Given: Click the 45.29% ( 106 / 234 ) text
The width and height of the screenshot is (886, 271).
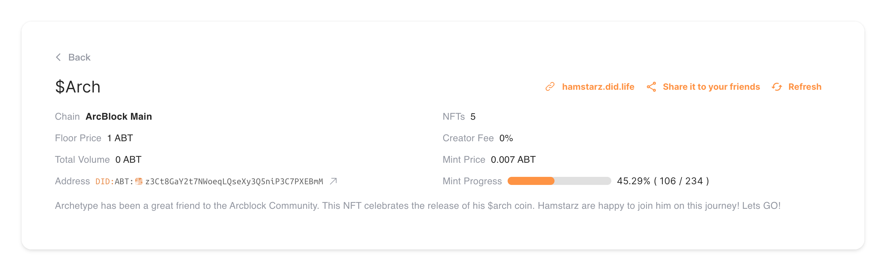Looking at the screenshot, I should [x=662, y=181].
